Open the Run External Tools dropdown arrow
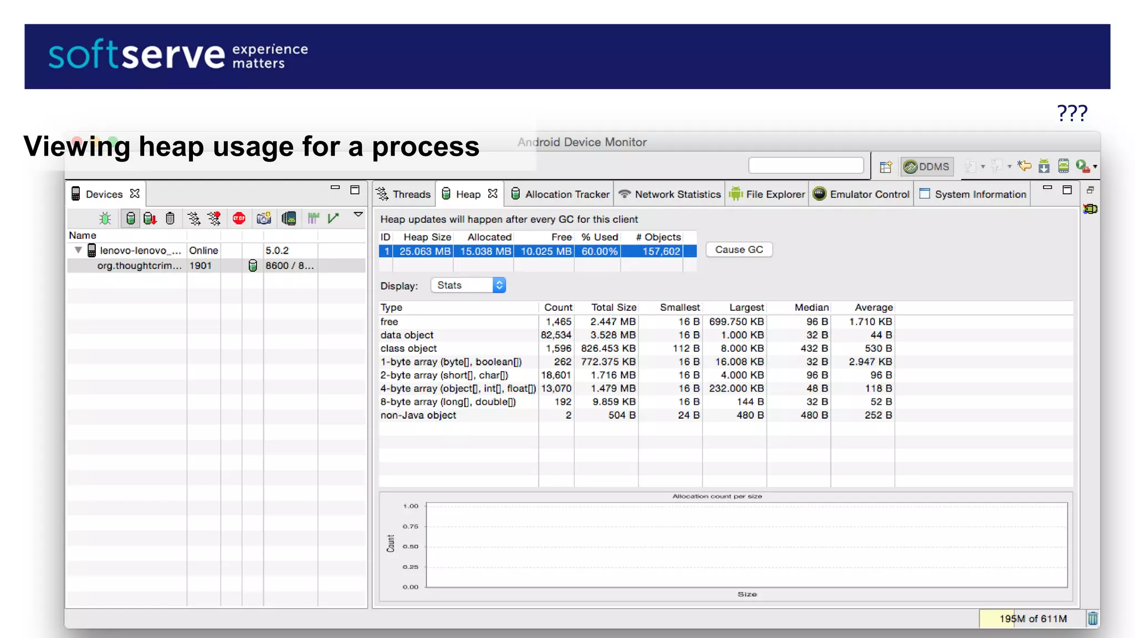The image size is (1135, 638). pyautogui.click(x=1095, y=167)
